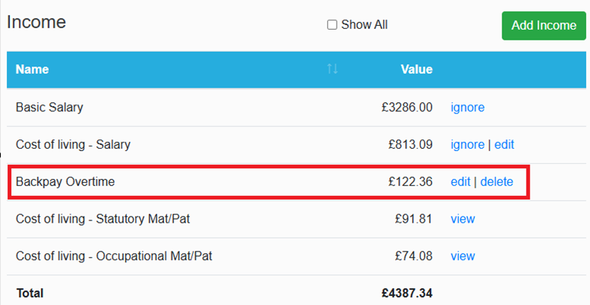The width and height of the screenshot is (590, 305).
Task: Click the Total amount £4387.34
Action: click(407, 293)
